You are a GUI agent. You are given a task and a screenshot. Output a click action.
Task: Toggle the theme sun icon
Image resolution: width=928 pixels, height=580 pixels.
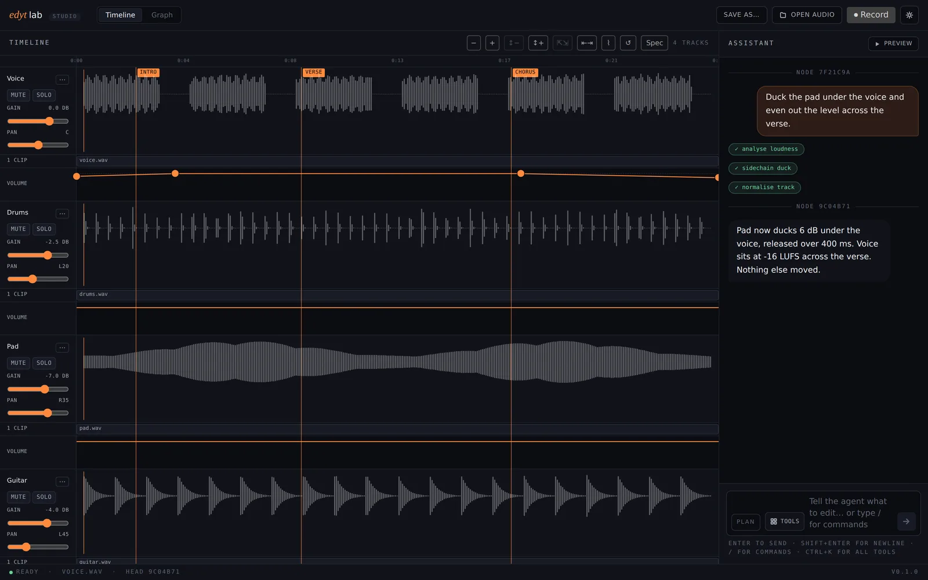[x=909, y=15]
